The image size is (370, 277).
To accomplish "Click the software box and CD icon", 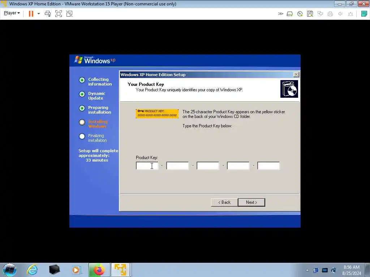I will pos(289,89).
